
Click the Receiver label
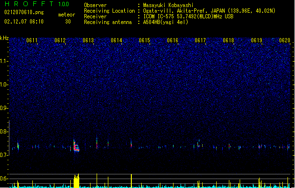click(x=95, y=16)
